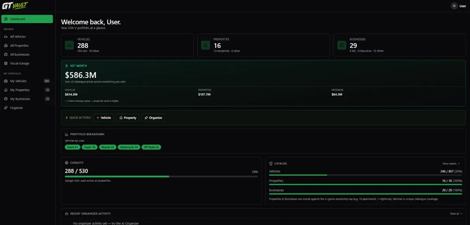Click the building icon beside All Properties
This screenshot has height=225, width=470.
[6, 45]
